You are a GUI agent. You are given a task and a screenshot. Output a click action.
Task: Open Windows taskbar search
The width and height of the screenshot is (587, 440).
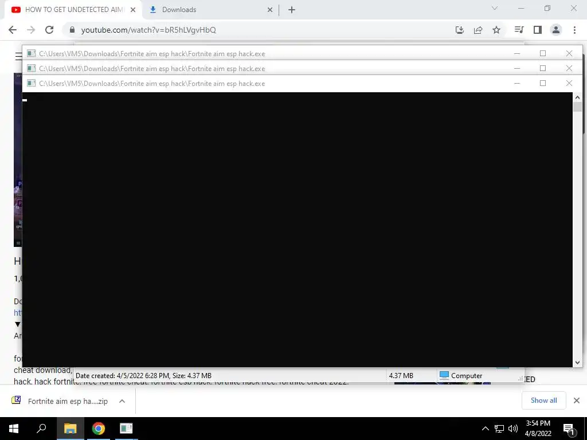click(41, 429)
